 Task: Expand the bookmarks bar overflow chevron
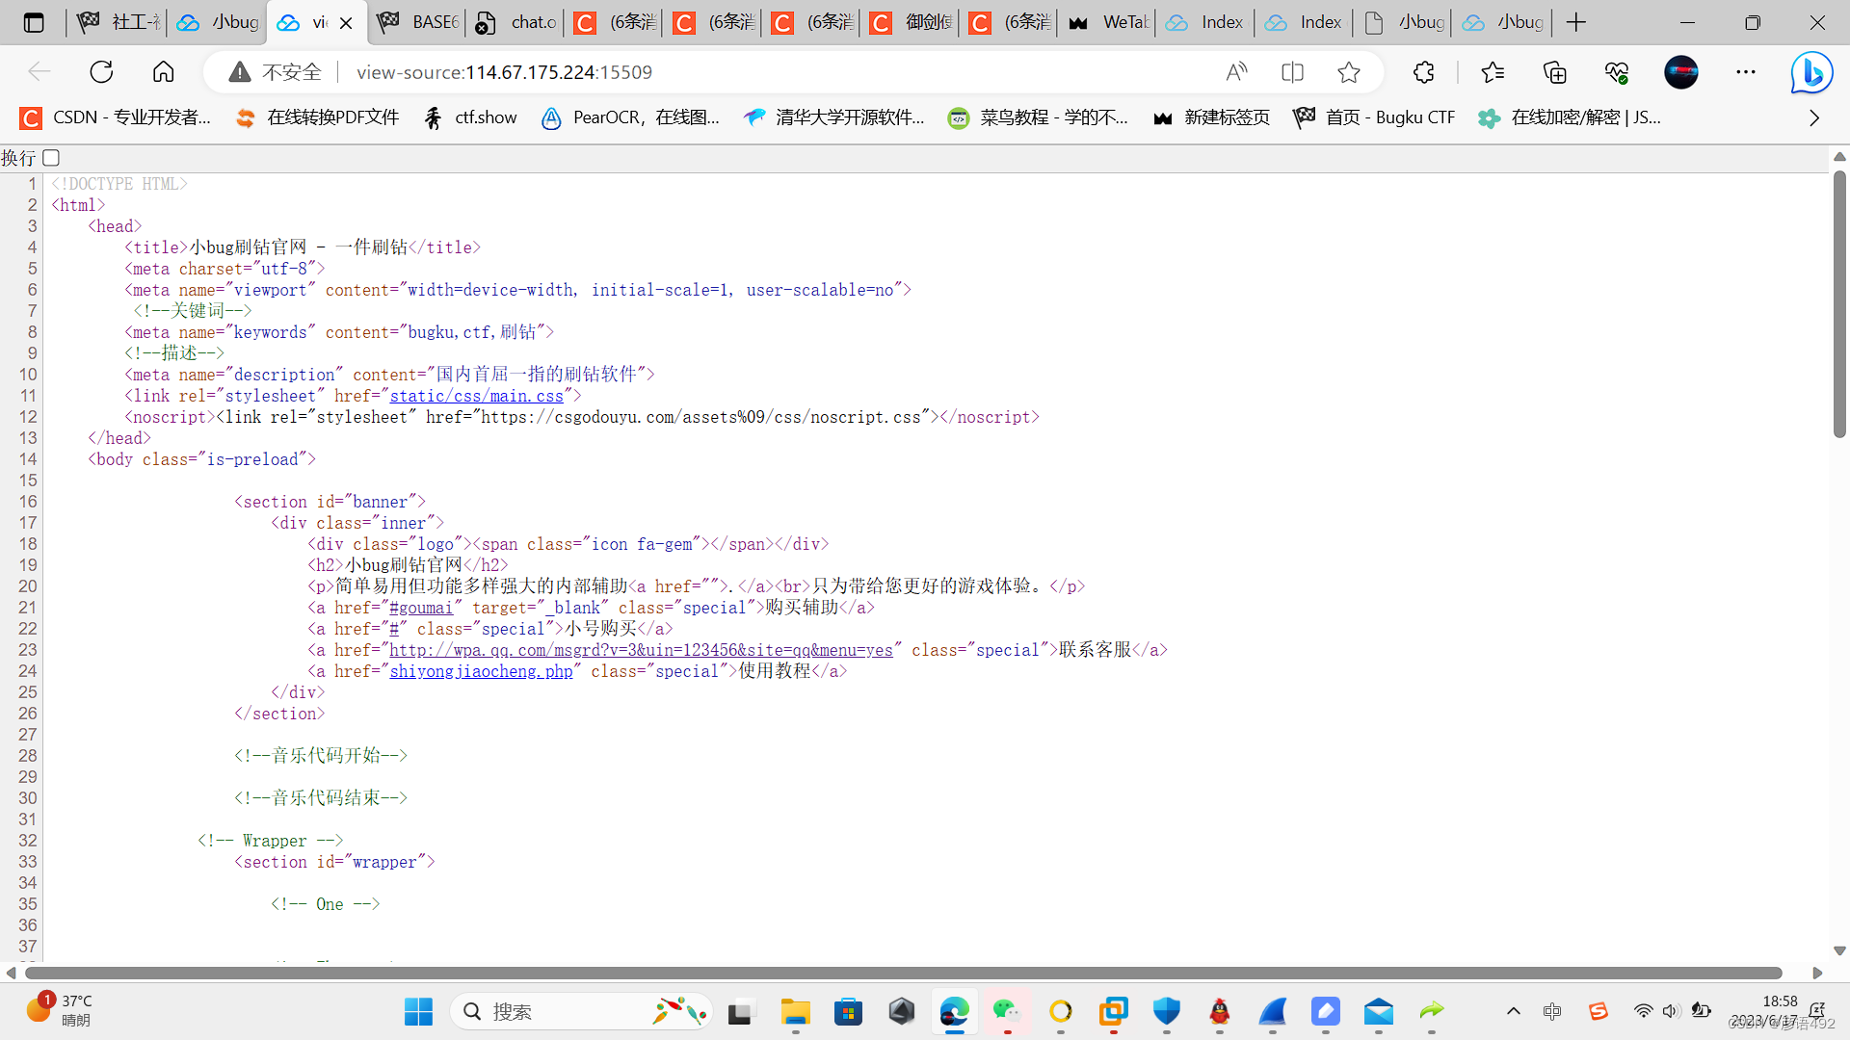click(x=1814, y=117)
